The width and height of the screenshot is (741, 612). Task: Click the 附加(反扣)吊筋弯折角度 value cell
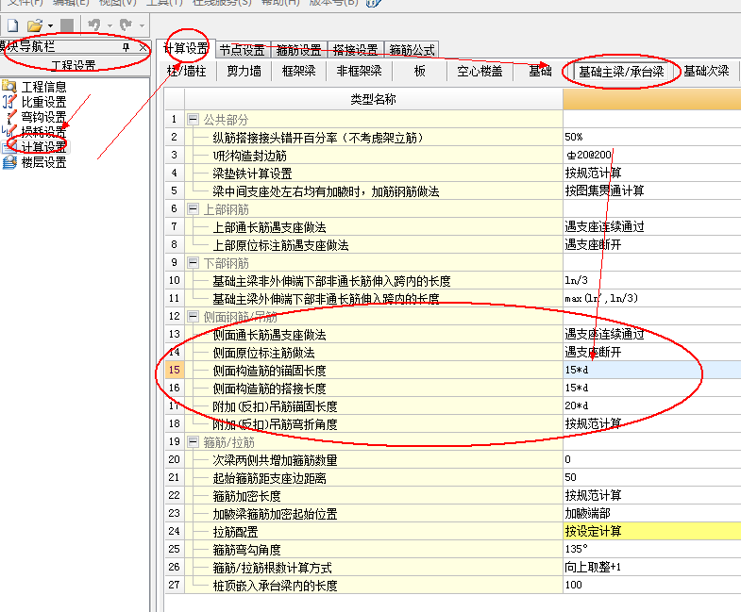(x=651, y=423)
